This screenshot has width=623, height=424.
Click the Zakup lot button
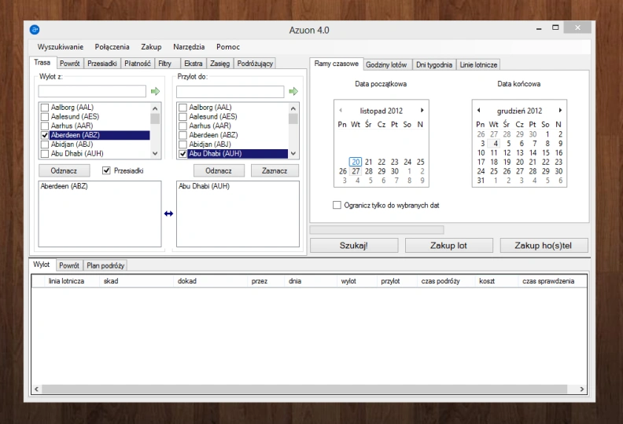tap(449, 246)
